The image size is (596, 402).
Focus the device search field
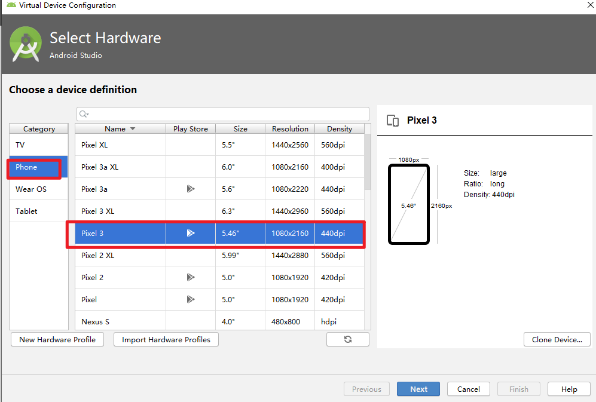[x=223, y=114]
